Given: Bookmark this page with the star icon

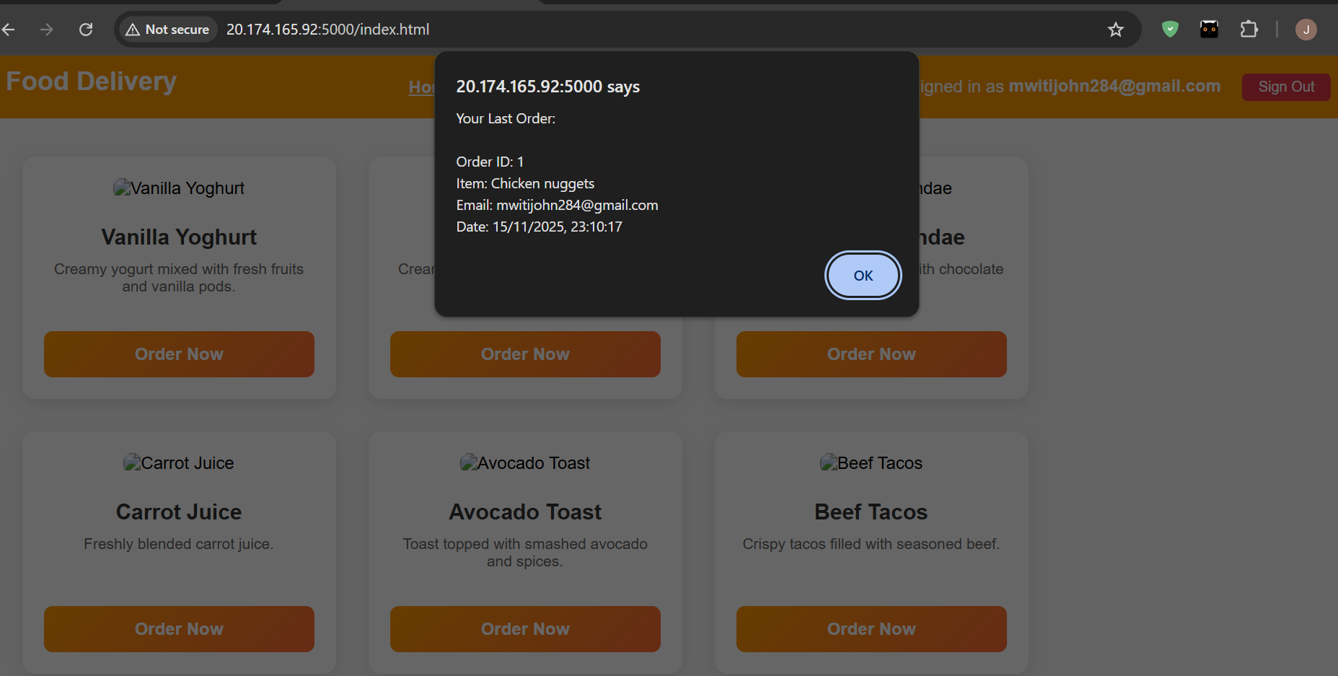Looking at the screenshot, I should tap(1115, 30).
